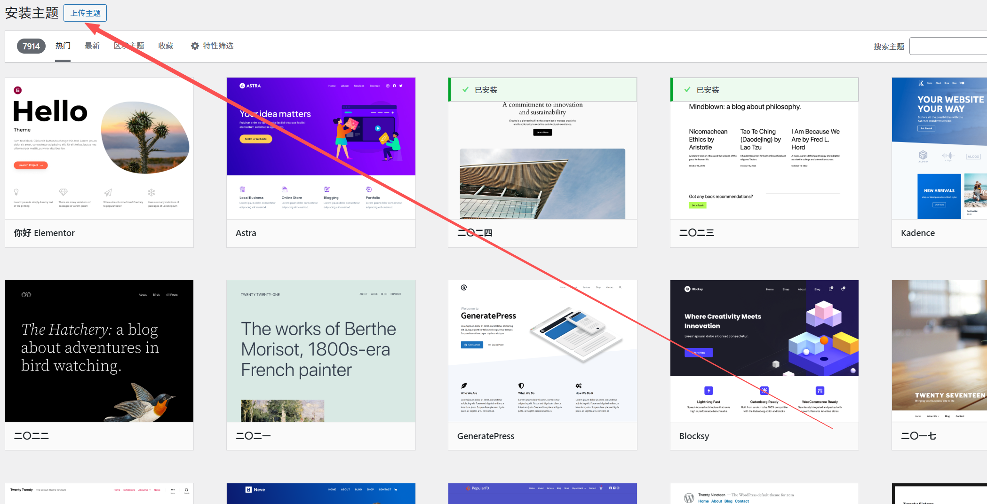Click the 上传主题 upload theme button
The width and height of the screenshot is (987, 504).
85,13
